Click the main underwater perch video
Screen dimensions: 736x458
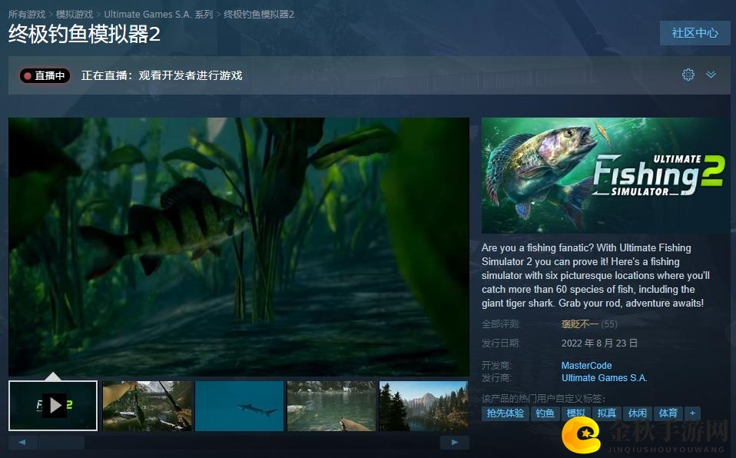pos(238,247)
